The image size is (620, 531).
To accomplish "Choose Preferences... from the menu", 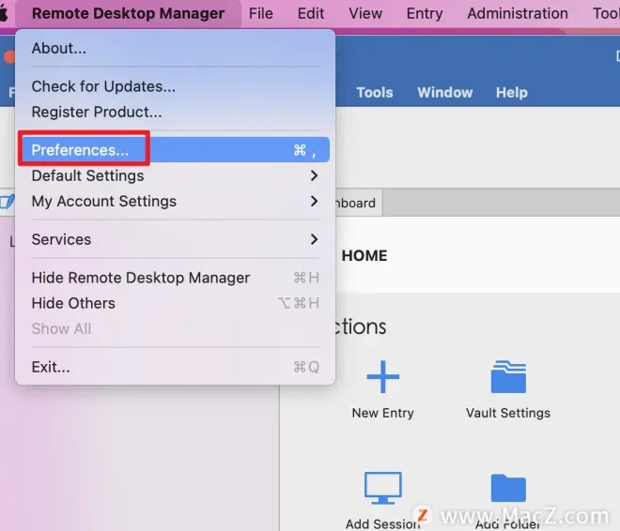I will pyautogui.click(x=174, y=149).
